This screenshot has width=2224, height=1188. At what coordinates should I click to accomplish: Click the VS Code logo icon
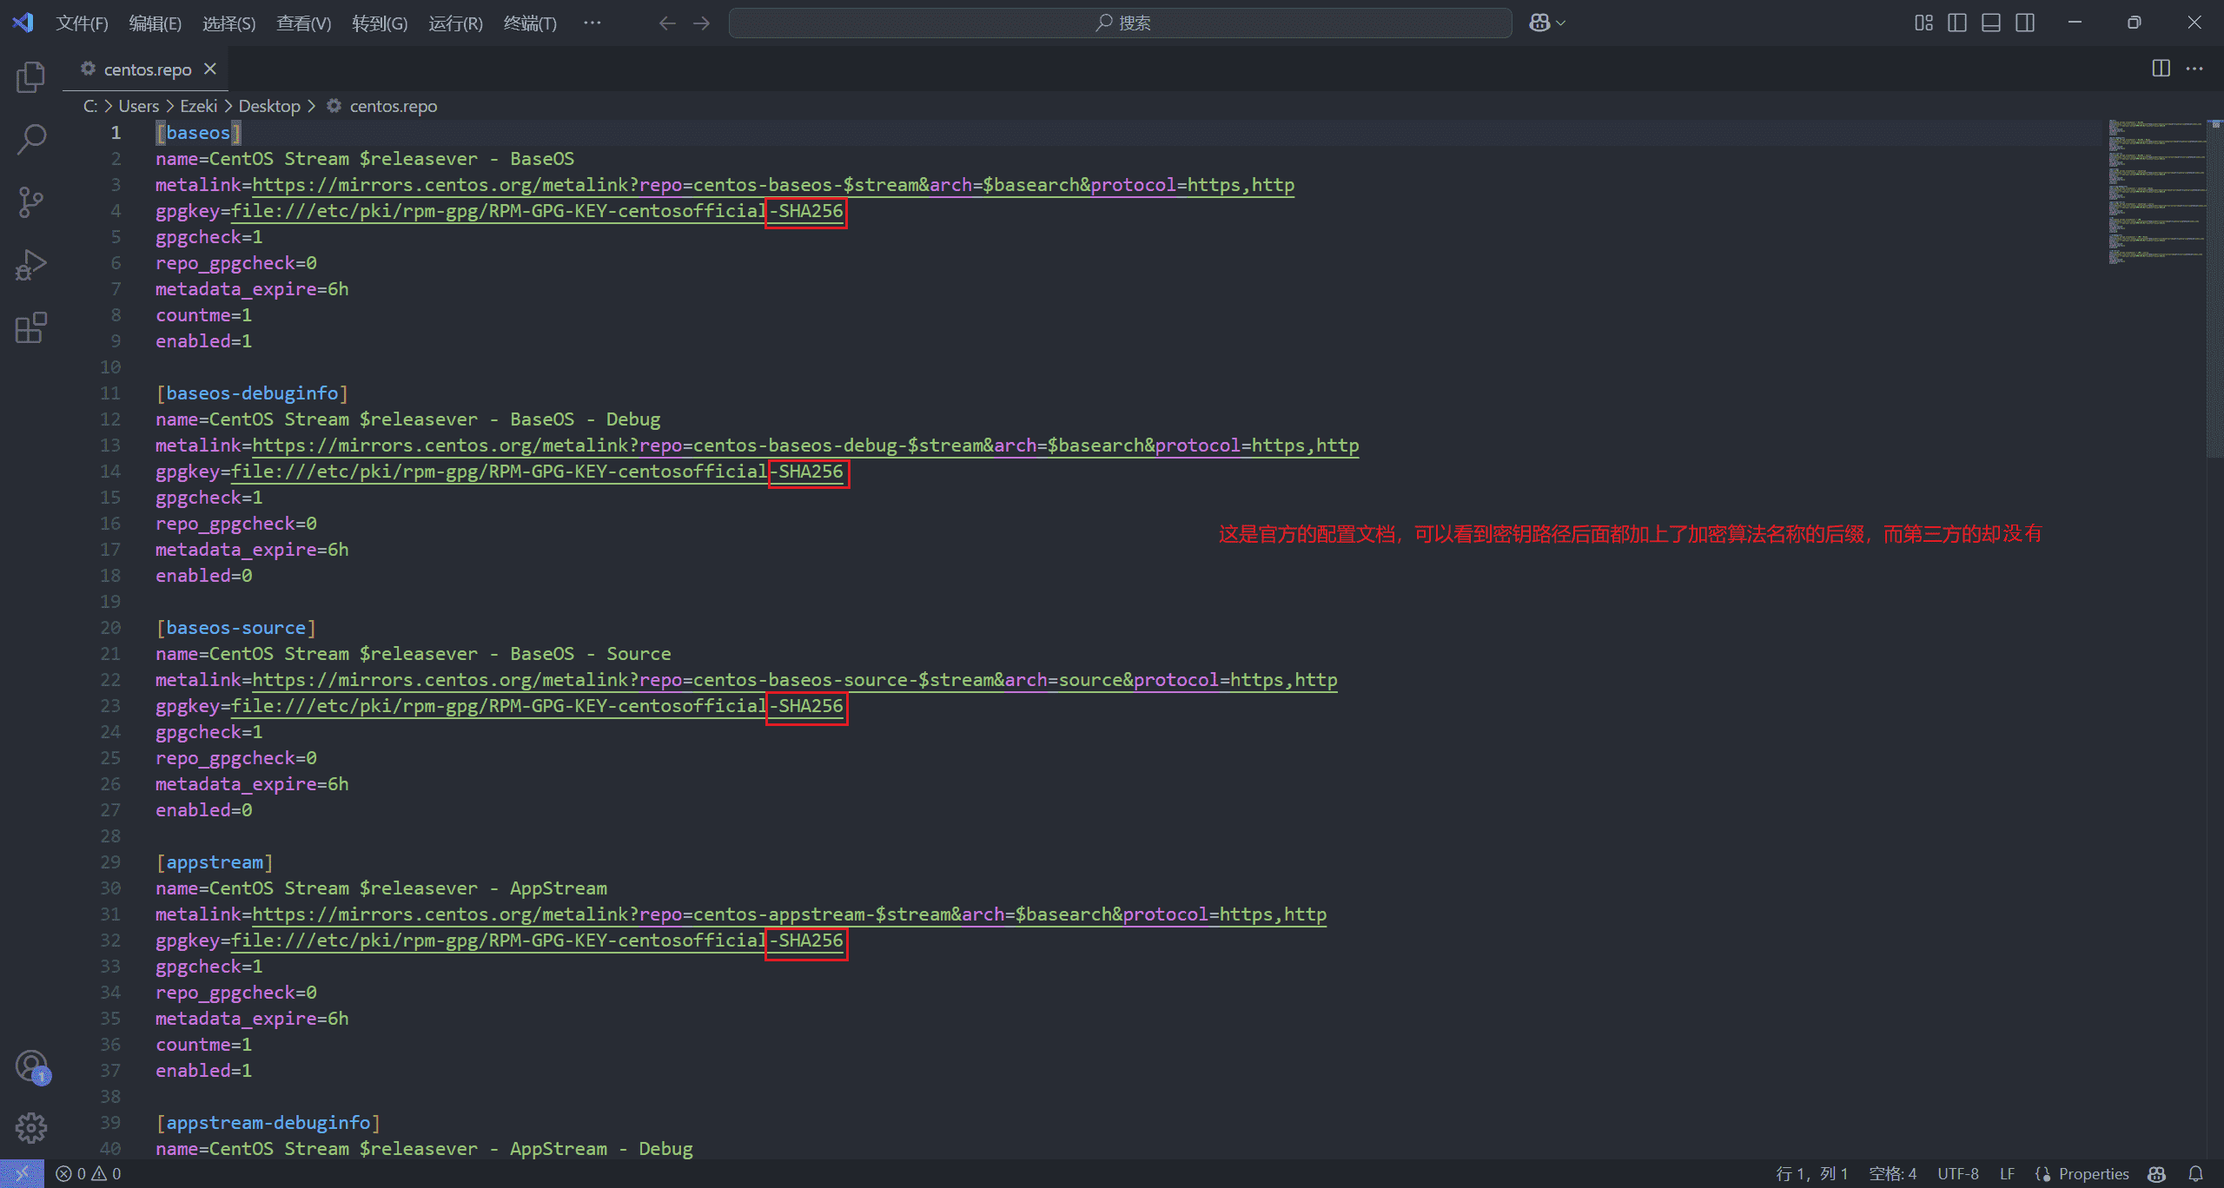pyautogui.click(x=23, y=23)
